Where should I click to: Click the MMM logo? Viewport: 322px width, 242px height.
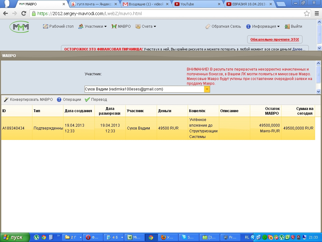(19, 27)
